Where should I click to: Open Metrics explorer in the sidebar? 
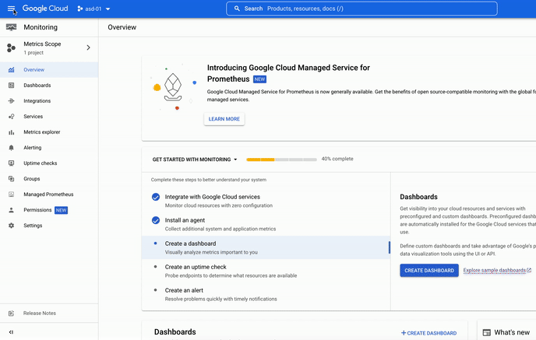[49, 132]
